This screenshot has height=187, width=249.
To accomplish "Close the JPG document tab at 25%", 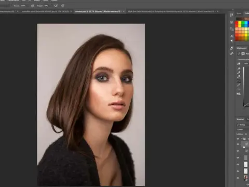I will coord(71,11).
